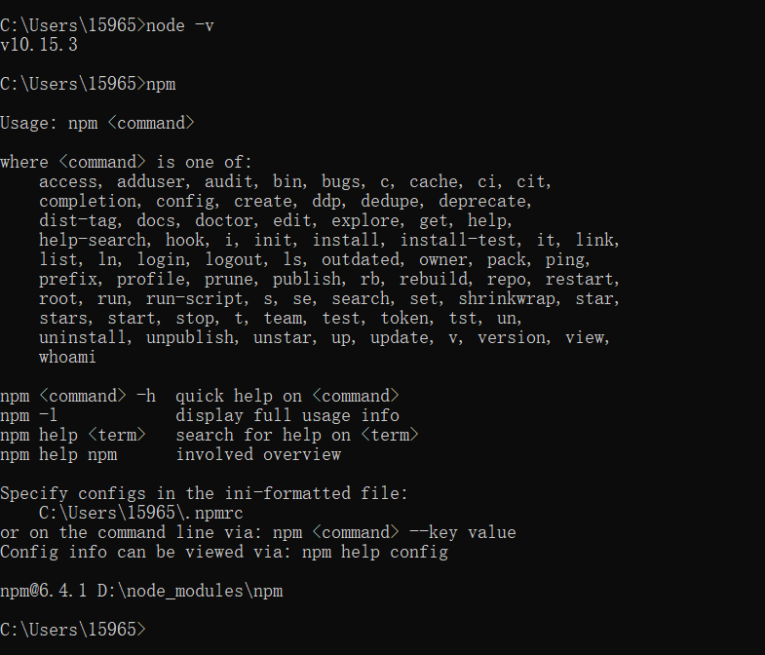Click the word 'access' in command list
765x655 pixels.
click(x=68, y=182)
